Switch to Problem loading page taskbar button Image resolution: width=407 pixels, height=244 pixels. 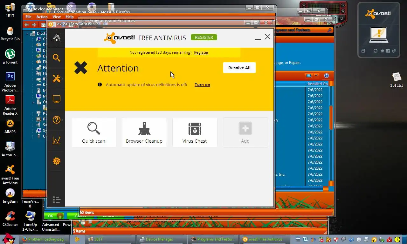tap(44, 239)
